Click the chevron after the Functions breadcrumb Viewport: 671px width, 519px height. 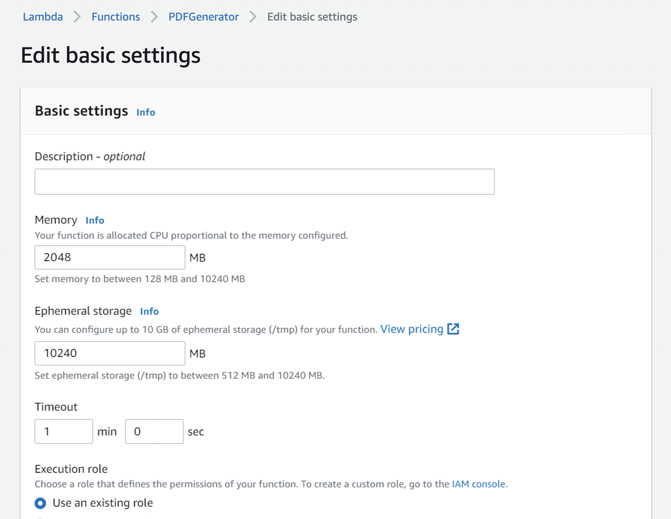point(154,17)
